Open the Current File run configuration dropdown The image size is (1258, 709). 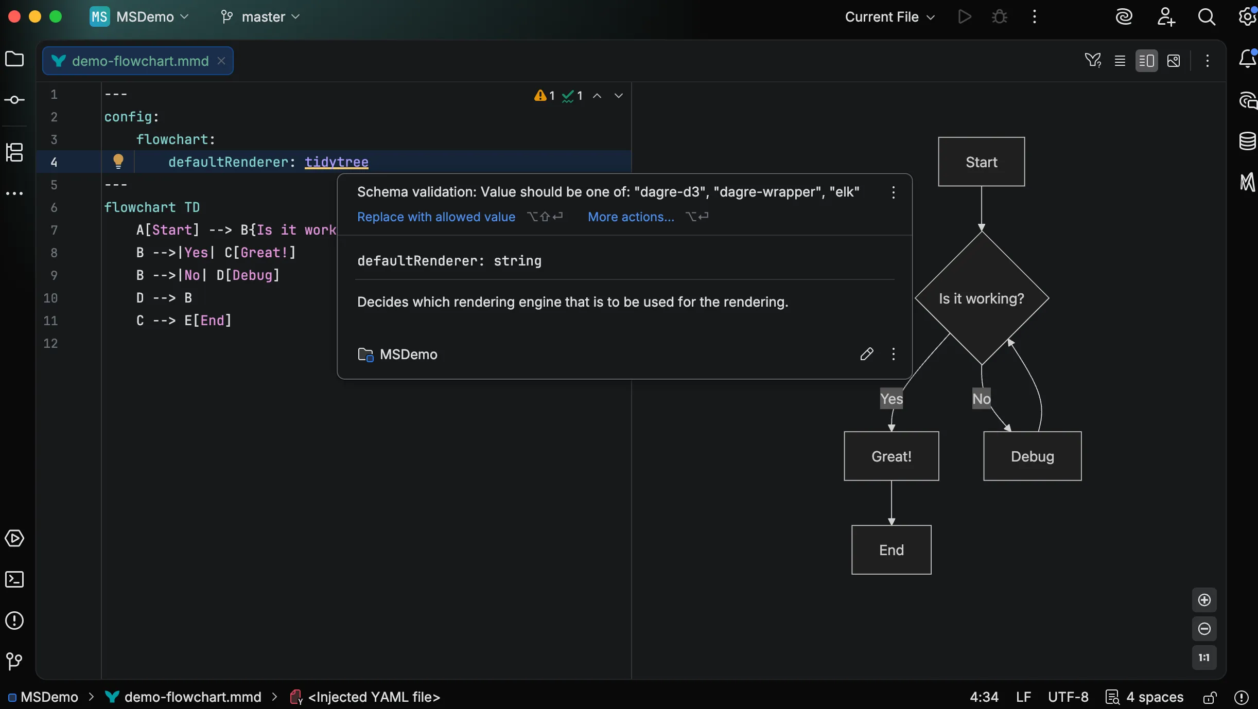(889, 17)
